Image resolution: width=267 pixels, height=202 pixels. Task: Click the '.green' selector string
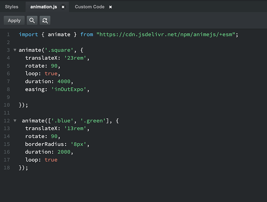pyautogui.click(x=93, y=121)
